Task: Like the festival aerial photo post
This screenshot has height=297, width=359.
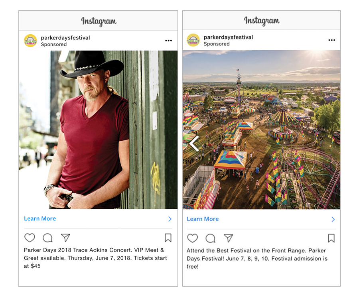Action: click(193, 238)
